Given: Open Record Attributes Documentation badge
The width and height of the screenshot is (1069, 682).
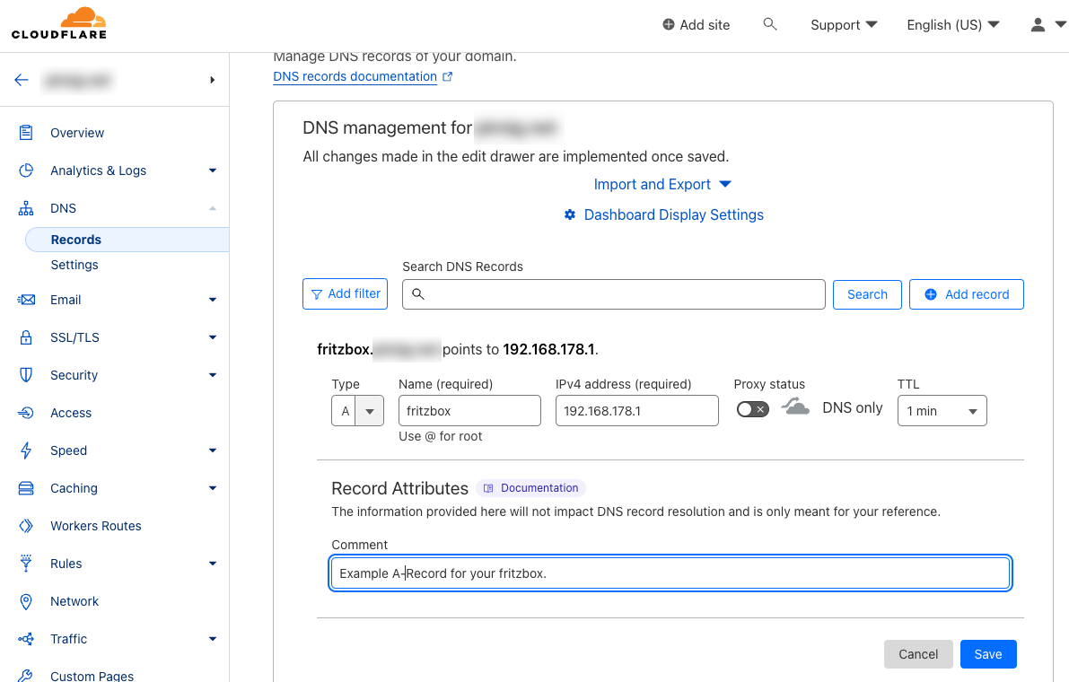Looking at the screenshot, I should tap(530, 488).
